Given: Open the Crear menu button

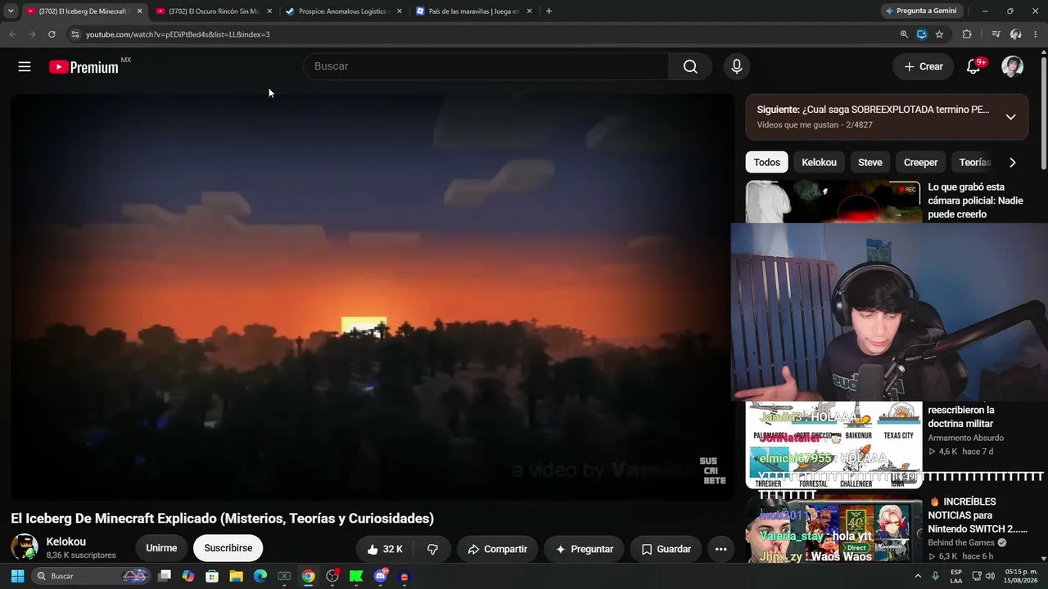Looking at the screenshot, I should [x=923, y=66].
